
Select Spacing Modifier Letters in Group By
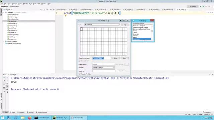140,27
